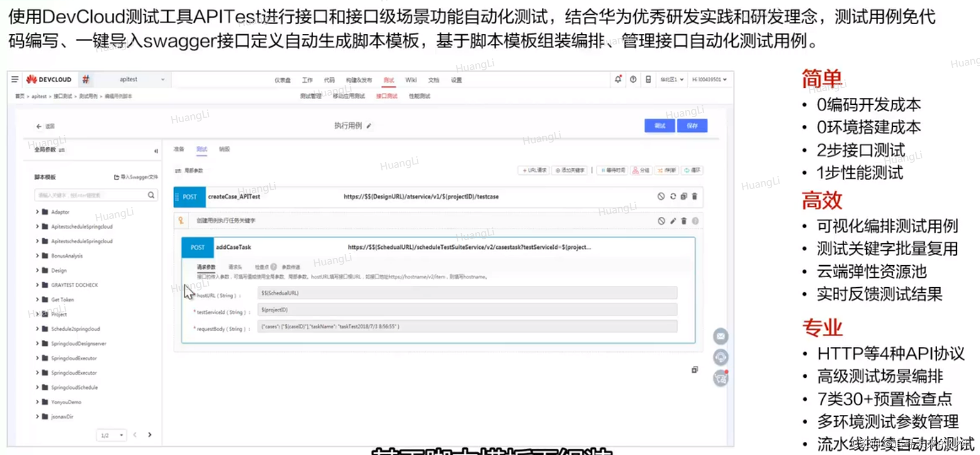This screenshot has height=455, width=980.
Task: Expand the Schedule2springcloud folder
Action: pos(37,329)
